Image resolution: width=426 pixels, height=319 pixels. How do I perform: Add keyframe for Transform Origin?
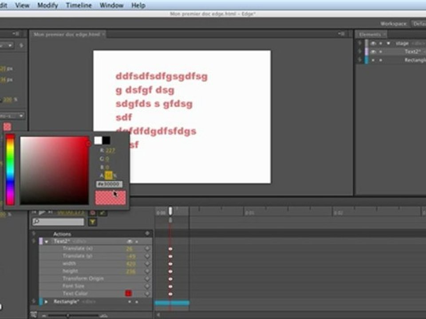click(147, 279)
